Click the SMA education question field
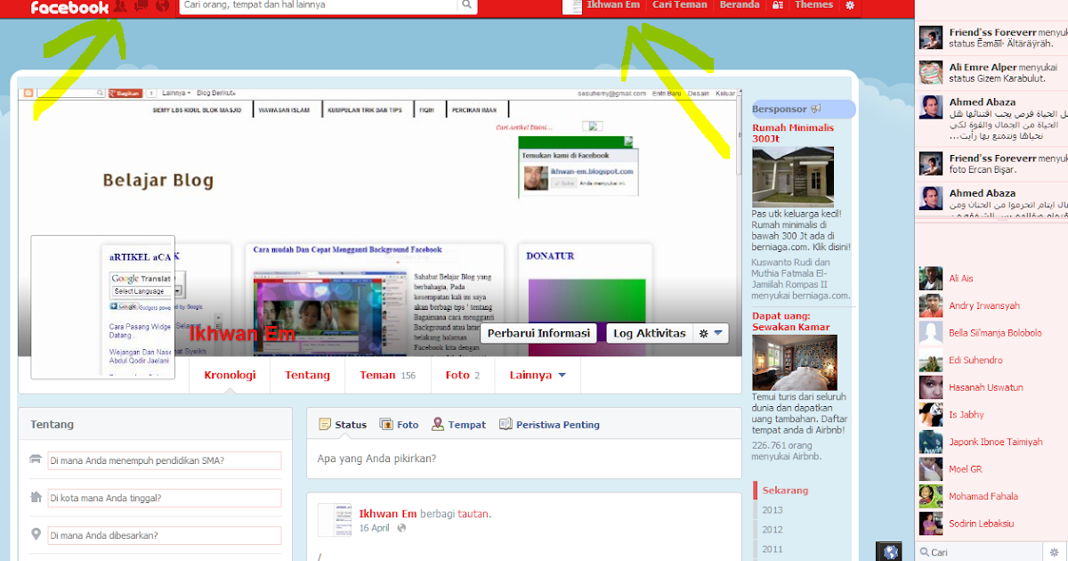1068x561 pixels. (165, 460)
